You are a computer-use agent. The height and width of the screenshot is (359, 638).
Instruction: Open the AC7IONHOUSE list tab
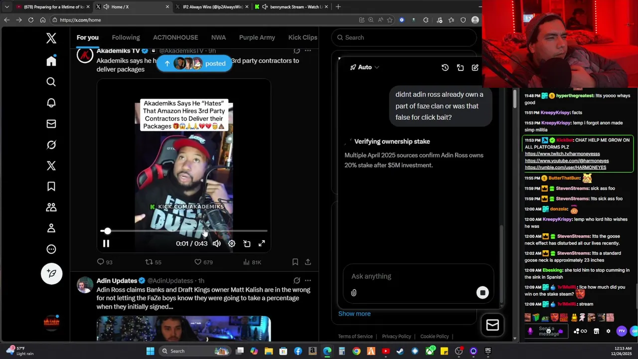pyautogui.click(x=175, y=37)
